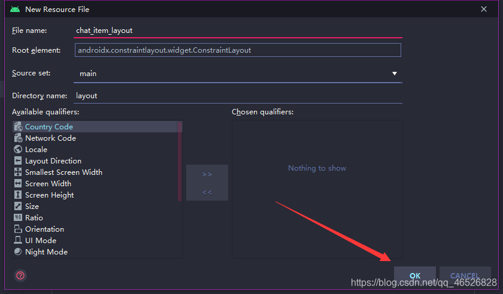Remove qualifier with the << button

pyautogui.click(x=207, y=192)
